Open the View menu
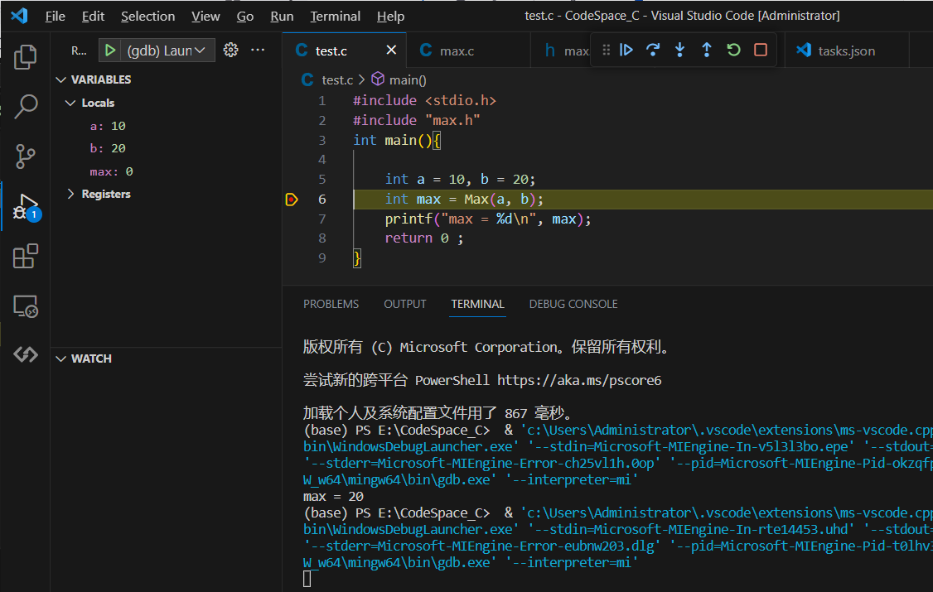Screen dimensions: 933x592 [205, 17]
